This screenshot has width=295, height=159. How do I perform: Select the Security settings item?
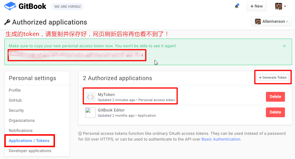(16, 110)
